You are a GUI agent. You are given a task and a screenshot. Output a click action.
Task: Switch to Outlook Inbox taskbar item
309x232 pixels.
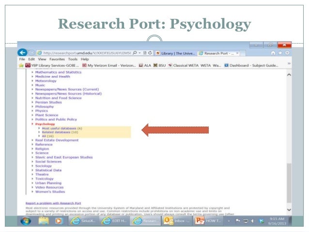point(177,221)
